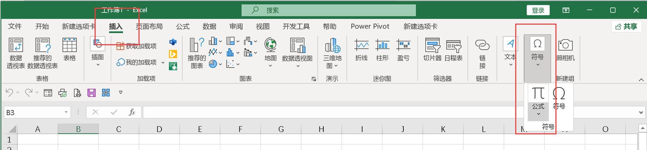Open the Text (文本) dropdown

[510, 52]
